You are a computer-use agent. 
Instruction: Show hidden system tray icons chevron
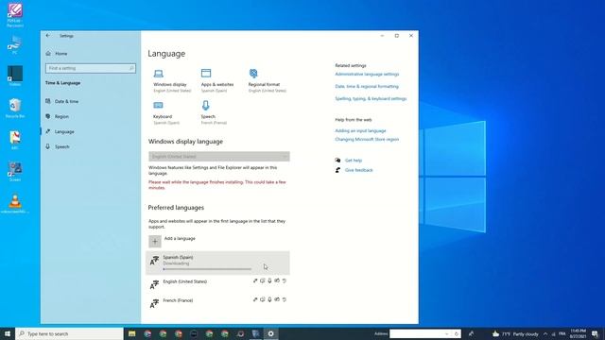click(545, 333)
